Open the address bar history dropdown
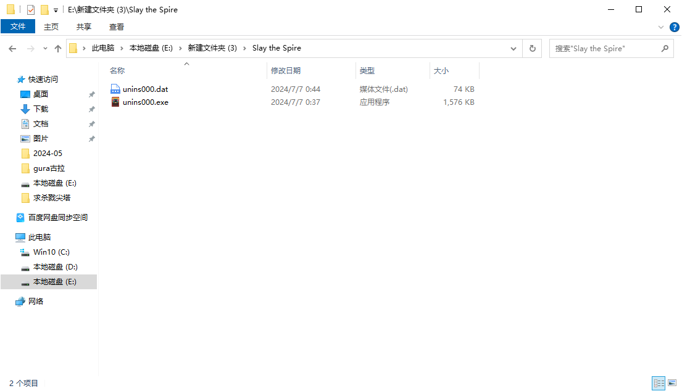 click(514, 48)
